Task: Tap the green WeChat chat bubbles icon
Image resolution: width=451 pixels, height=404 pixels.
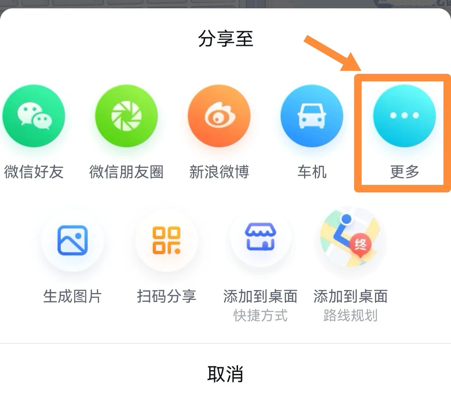Action: pos(34,116)
